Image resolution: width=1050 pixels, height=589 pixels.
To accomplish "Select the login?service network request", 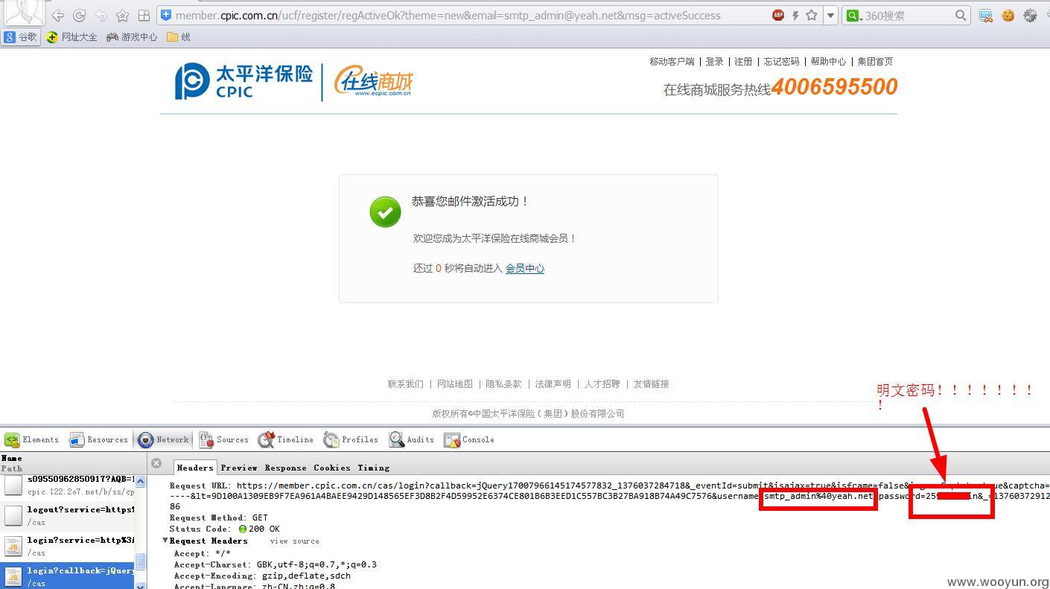I will click(69, 546).
